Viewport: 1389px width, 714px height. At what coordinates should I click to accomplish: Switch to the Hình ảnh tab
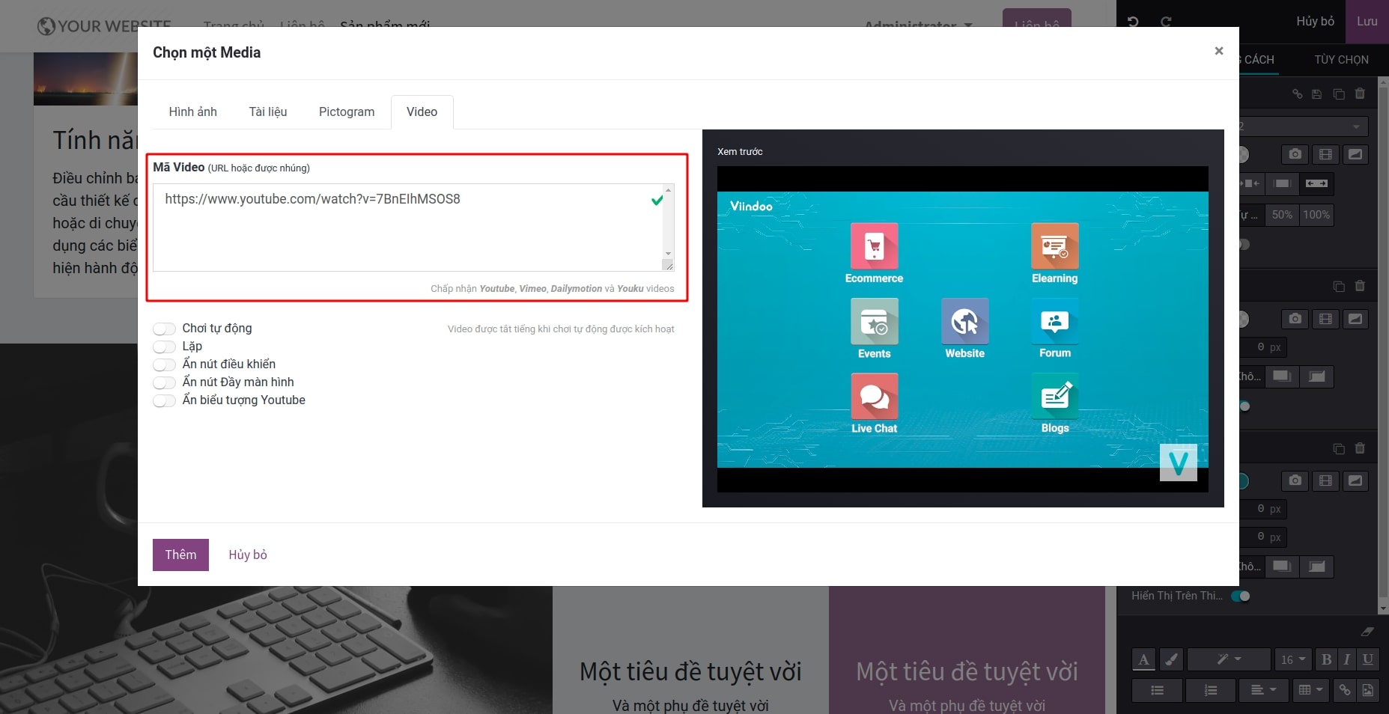point(192,112)
